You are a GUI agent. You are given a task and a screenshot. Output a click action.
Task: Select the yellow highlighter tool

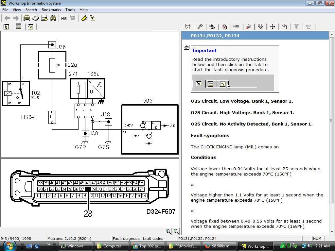(x=84, y=18)
